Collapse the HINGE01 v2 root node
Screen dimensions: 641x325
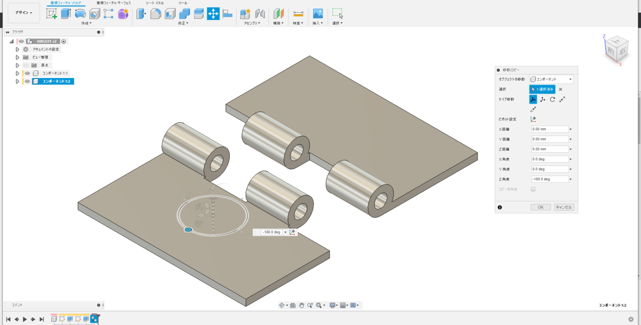11,41
